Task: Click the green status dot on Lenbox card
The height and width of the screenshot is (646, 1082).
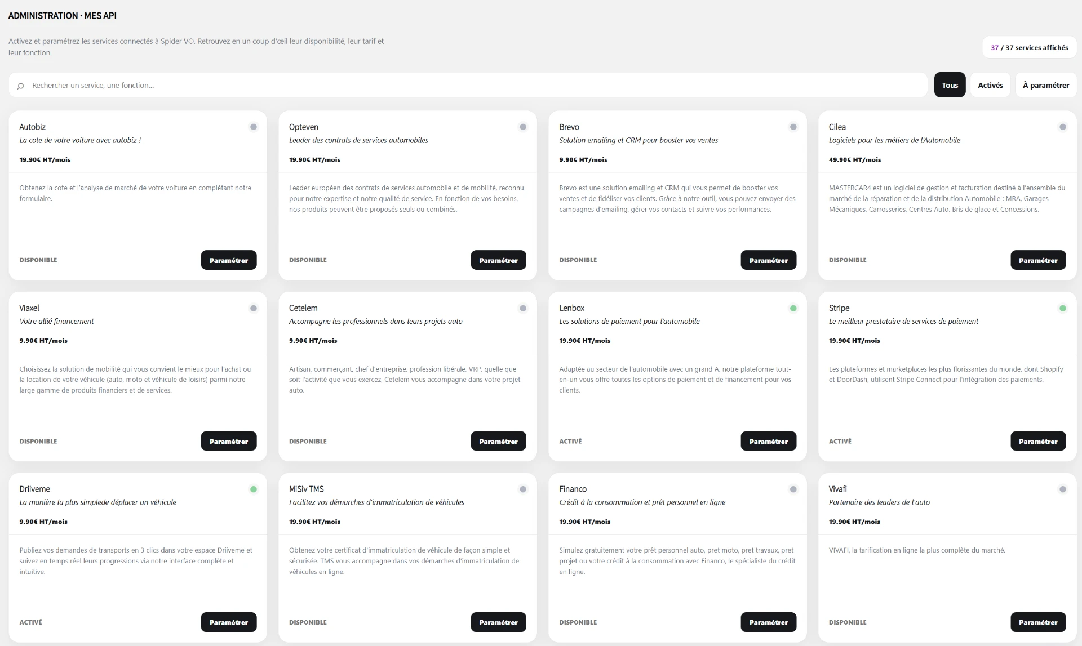Action: (x=793, y=308)
